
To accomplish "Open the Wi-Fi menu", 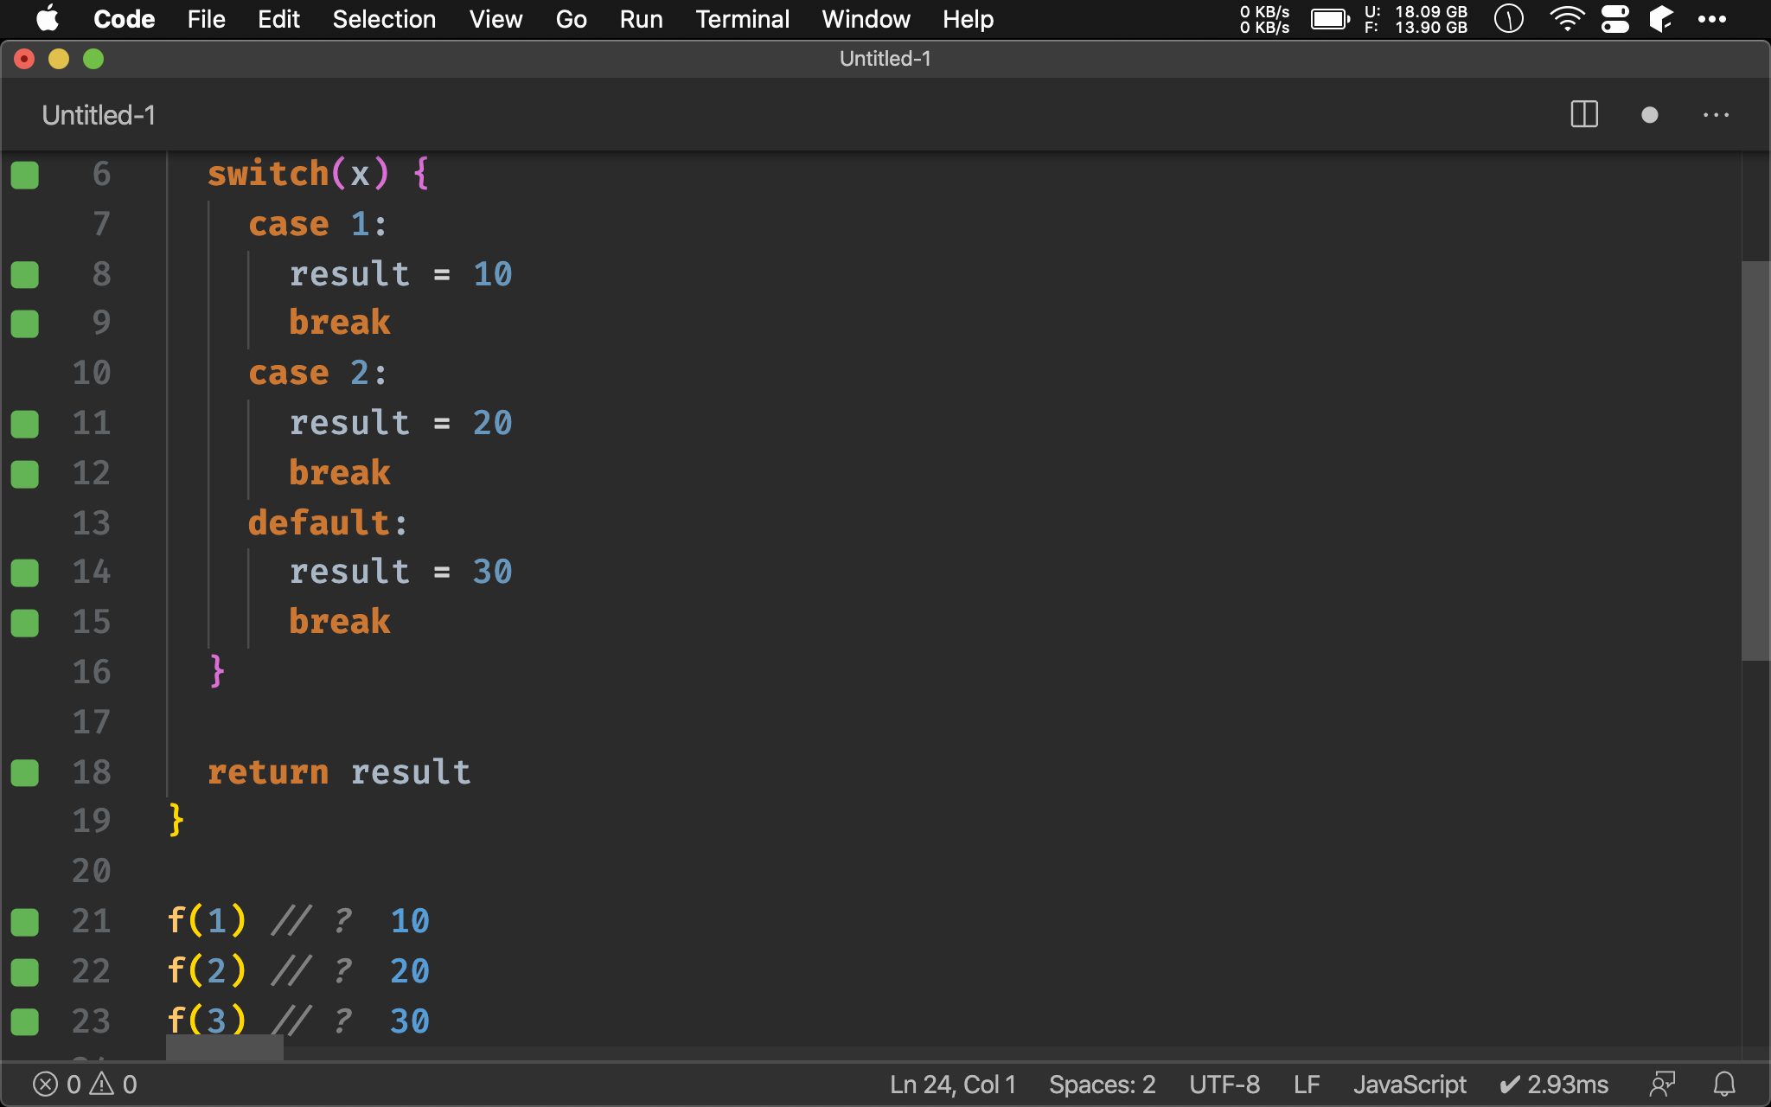I will 1566,19.
